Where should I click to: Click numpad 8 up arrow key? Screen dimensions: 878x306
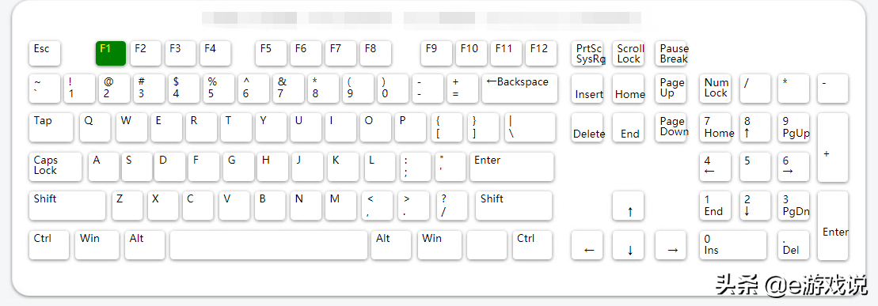tap(754, 127)
